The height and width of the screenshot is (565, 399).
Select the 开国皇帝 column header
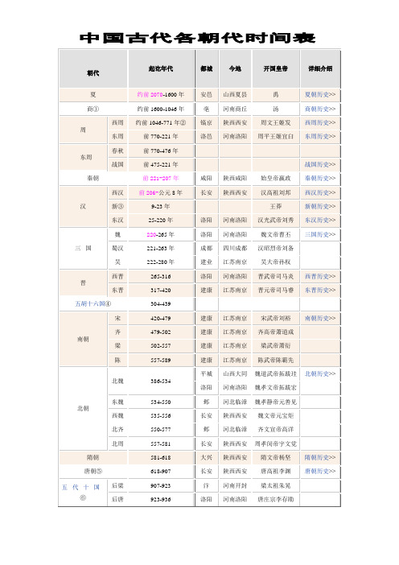(x=275, y=68)
